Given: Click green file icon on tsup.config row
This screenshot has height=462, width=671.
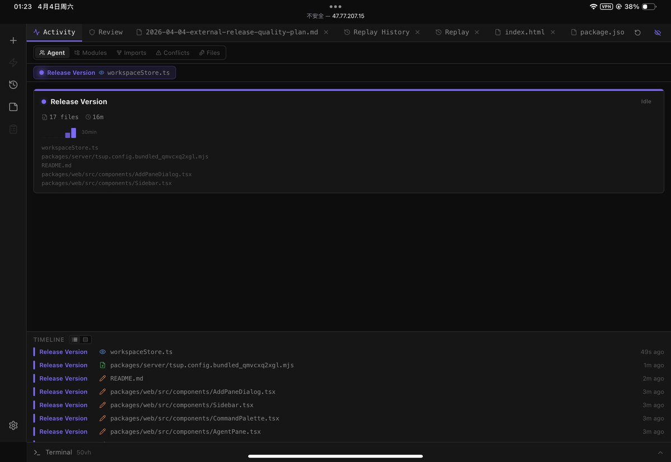Looking at the screenshot, I should pos(102,365).
